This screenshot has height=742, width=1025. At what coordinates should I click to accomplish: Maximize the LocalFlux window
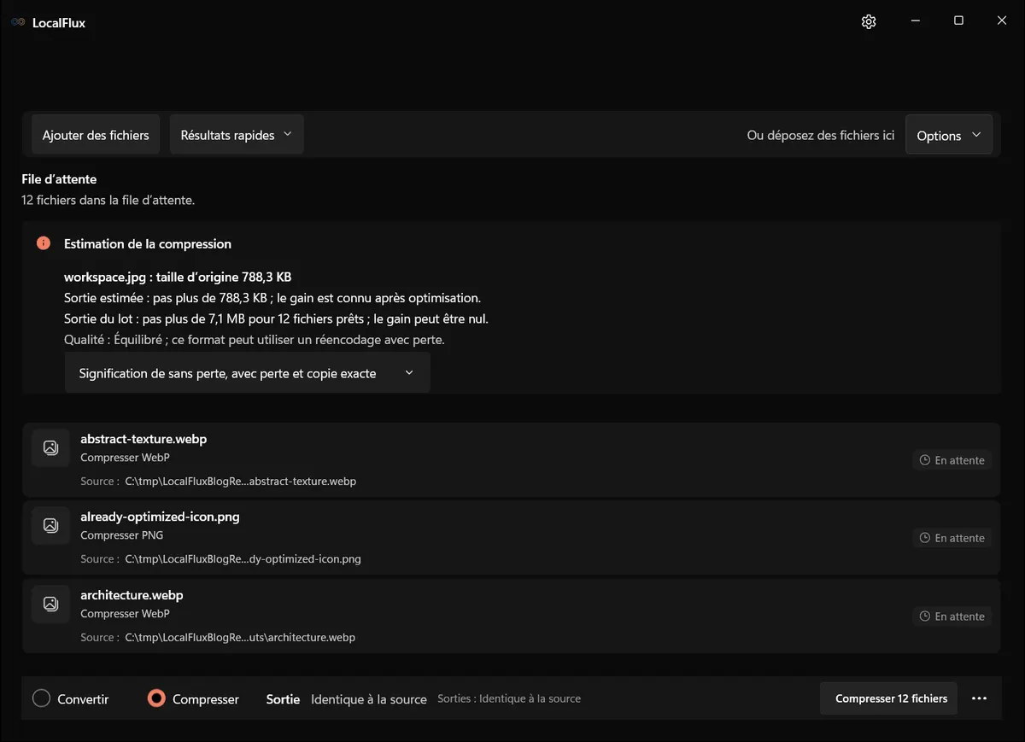(x=958, y=21)
